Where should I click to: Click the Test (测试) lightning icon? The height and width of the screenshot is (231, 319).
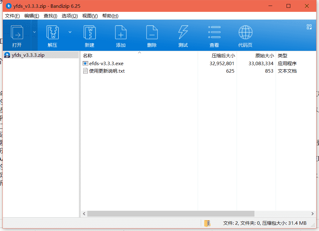[183, 32]
